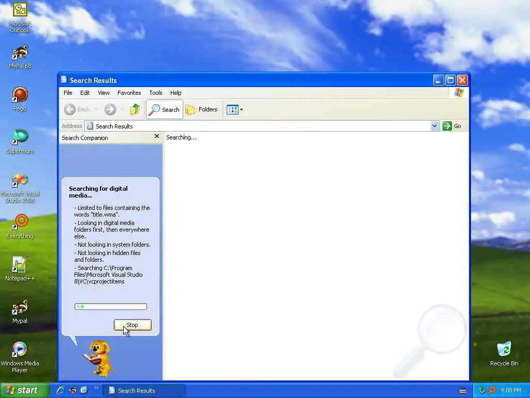Expand the Forward history dropdown arrow
This screenshot has height=398, width=530.
pos(122,109)
